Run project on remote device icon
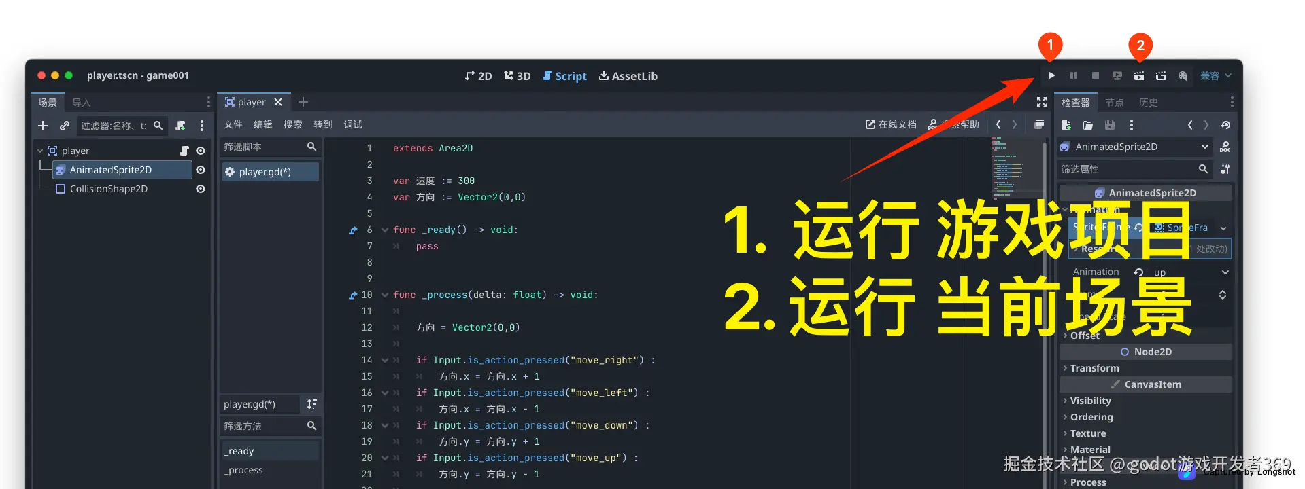The width and height of the screenshot is (1305, 489). click(x=1117, y=76)
